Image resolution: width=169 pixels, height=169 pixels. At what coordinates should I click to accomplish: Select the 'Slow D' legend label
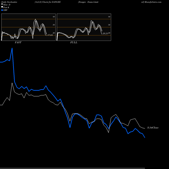(7, 5)
